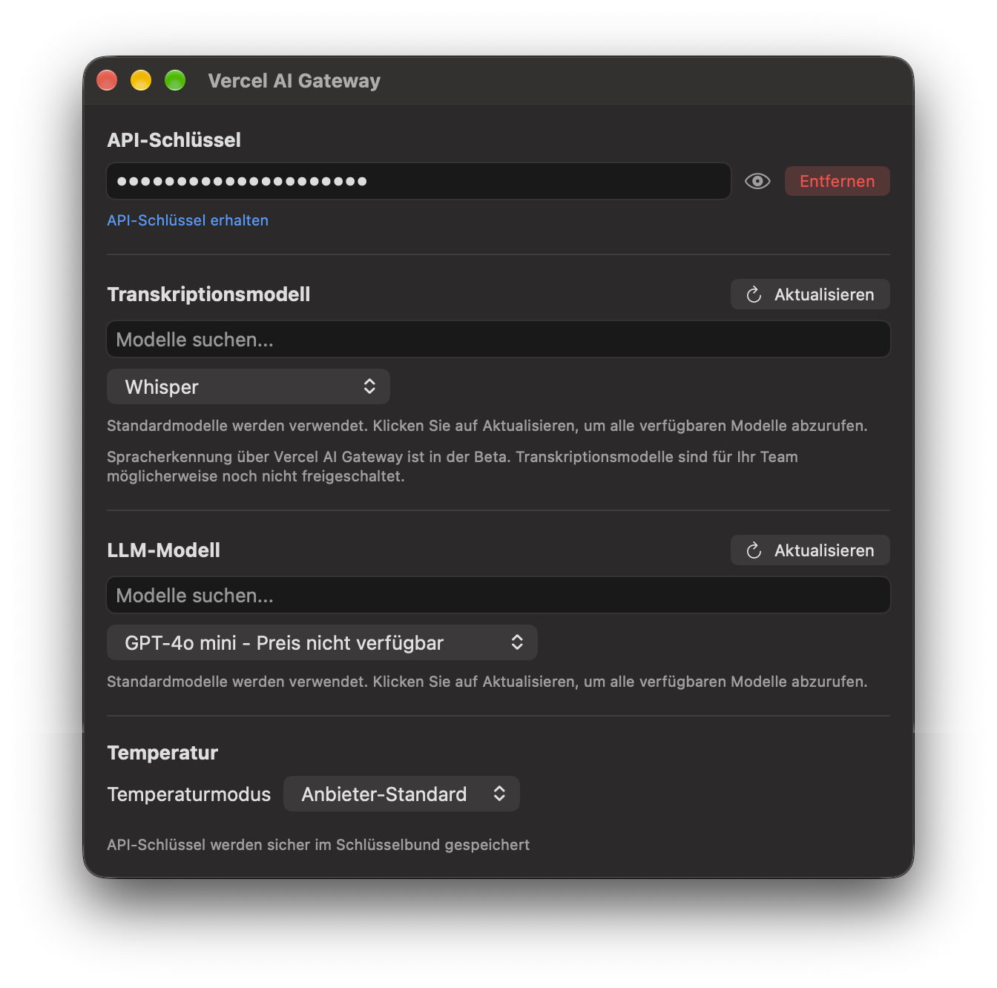Open the GPT-4o mini model dropdown
Viewport: 997px width, 988px height.
click(322, 642)
